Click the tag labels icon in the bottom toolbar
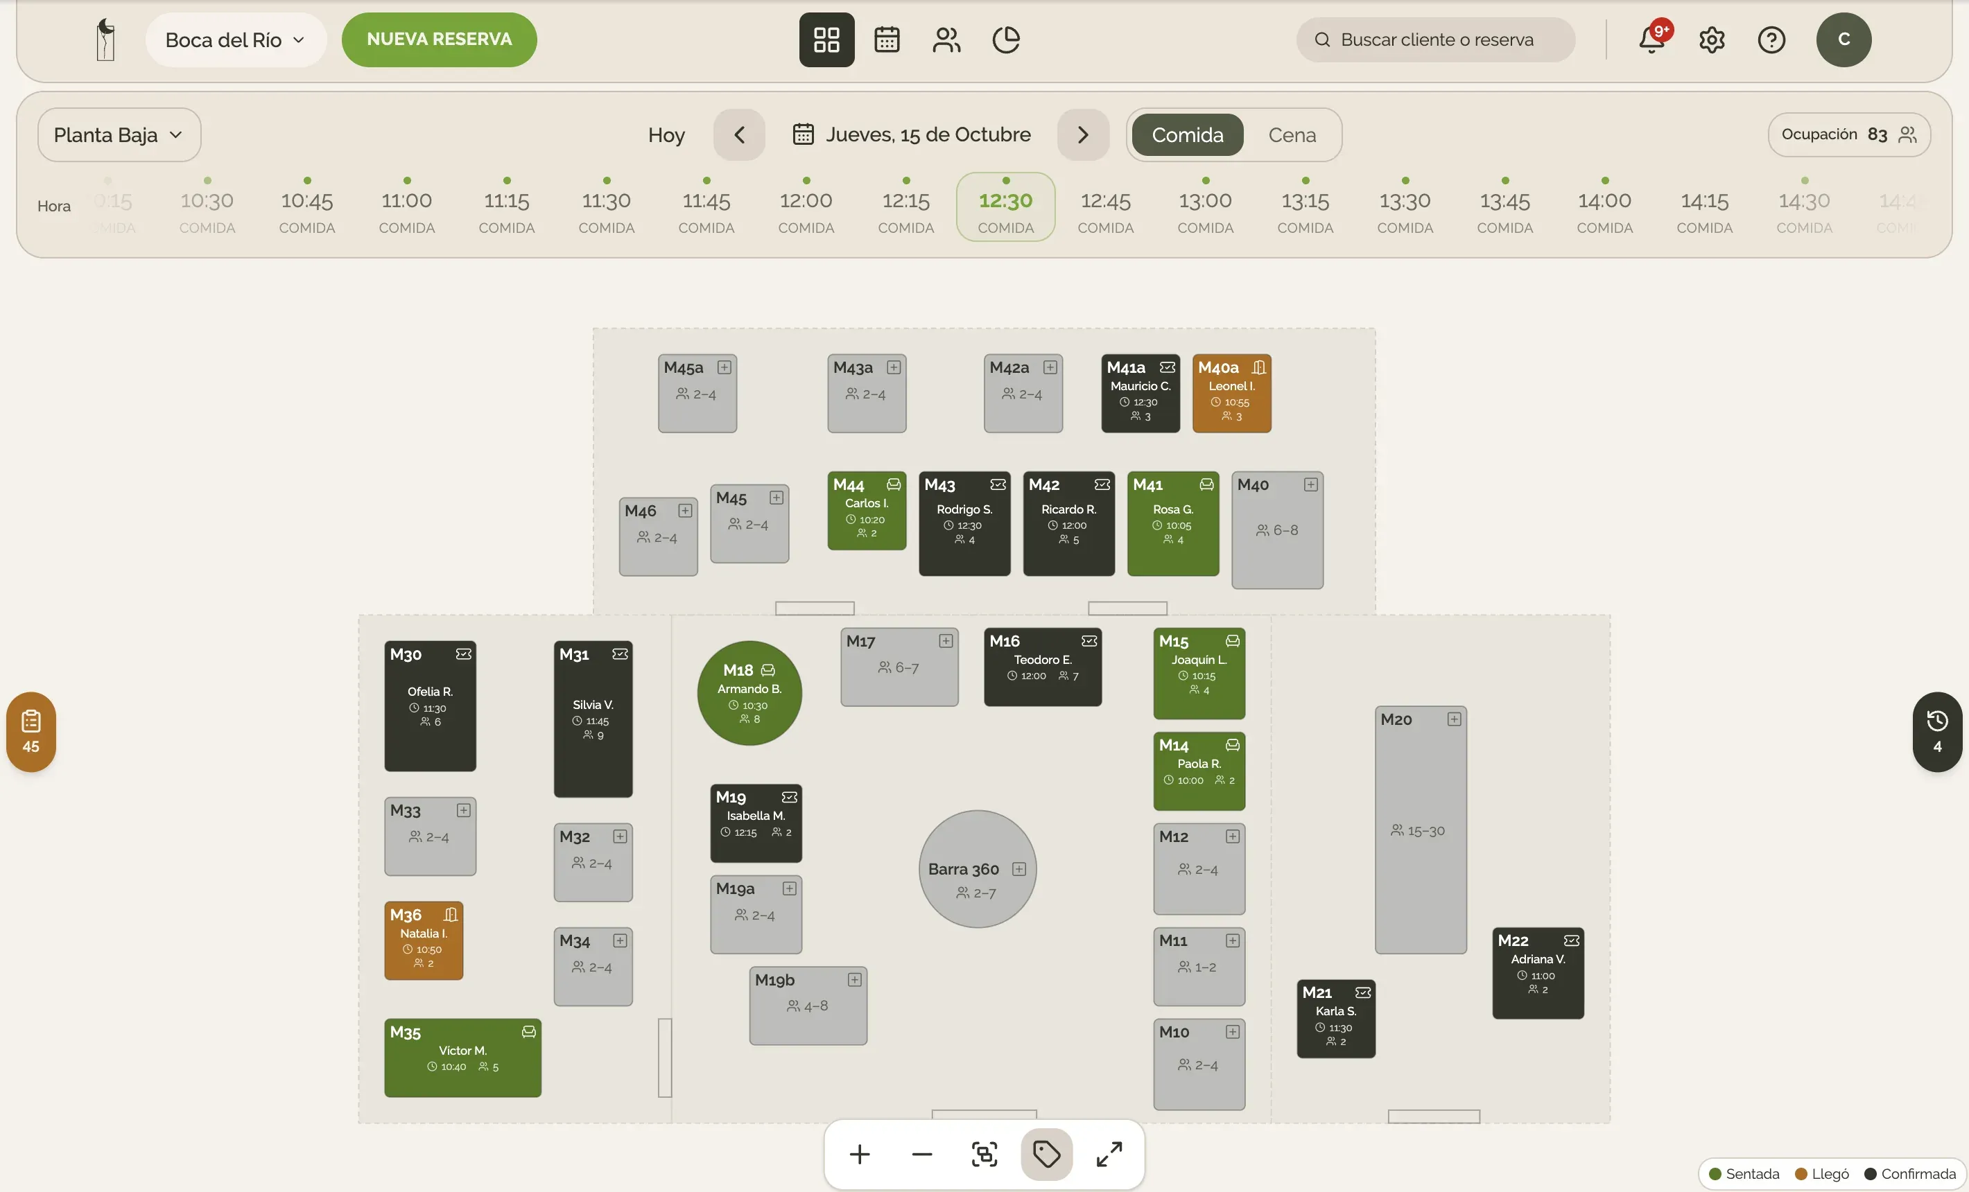Screen dimensions: 1969x1192 [1046, 1154]
